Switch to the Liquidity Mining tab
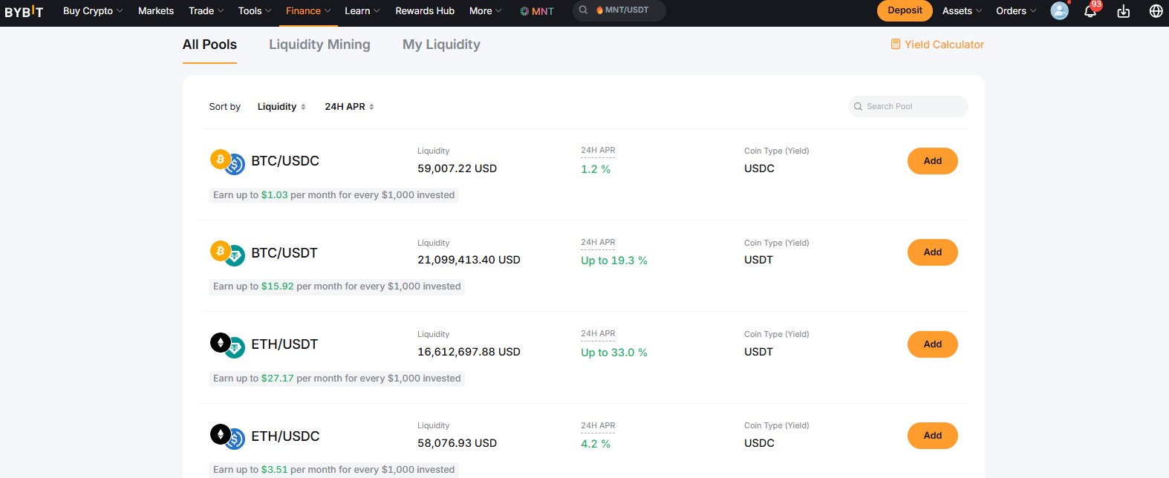 tap(319, 45)
